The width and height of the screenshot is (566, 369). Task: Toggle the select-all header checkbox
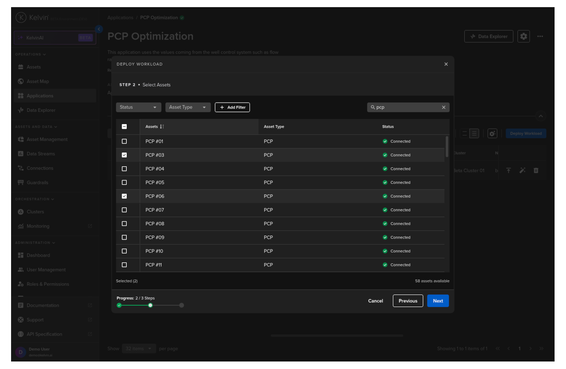(x=124, y=127)
